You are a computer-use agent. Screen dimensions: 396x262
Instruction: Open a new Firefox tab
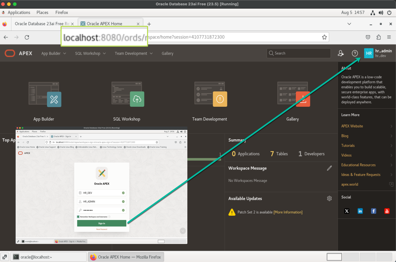tap(149, 24)
